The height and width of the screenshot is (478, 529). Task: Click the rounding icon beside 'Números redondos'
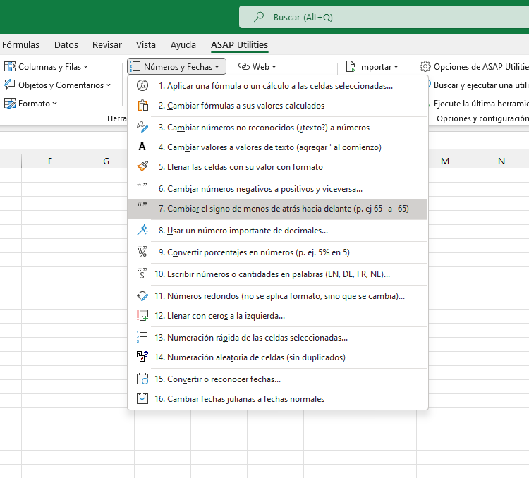(142, 296)
